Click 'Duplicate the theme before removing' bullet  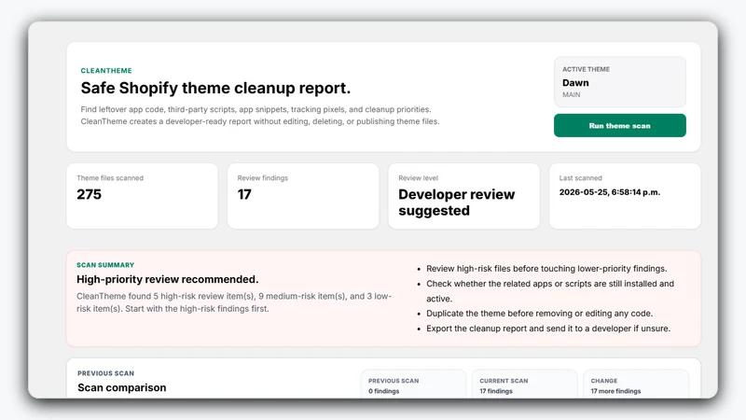click(540, 314)
